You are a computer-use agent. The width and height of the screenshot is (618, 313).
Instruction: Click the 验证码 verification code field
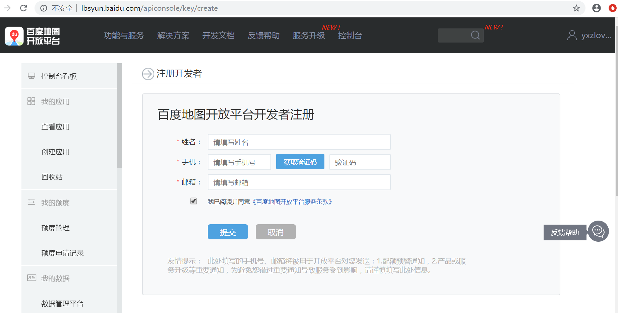point(360,162)
